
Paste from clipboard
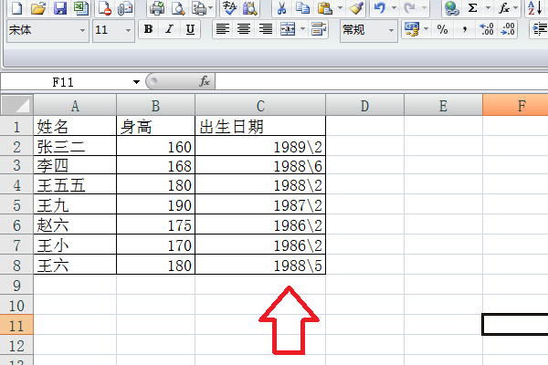click(325, 8)
